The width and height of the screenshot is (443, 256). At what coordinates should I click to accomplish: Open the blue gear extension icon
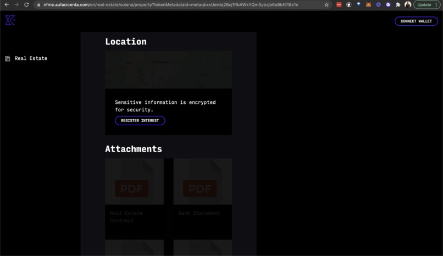[378, 4]
